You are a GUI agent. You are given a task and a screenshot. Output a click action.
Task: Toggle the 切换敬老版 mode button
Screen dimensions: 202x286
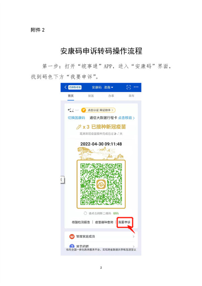tap(75, 87)
